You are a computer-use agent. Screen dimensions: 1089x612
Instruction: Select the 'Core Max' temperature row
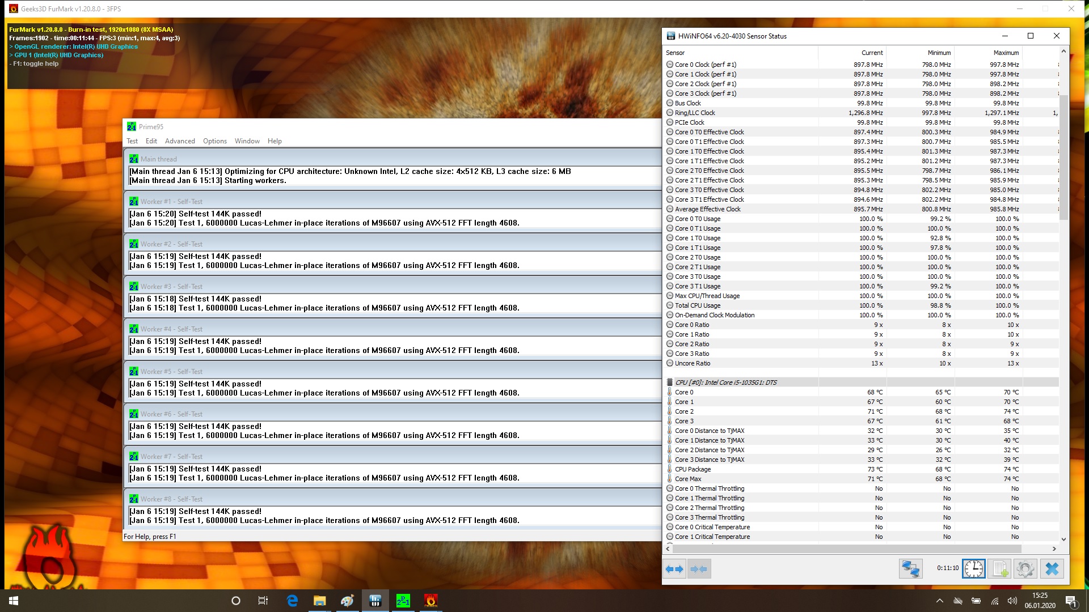pos(861,479)
